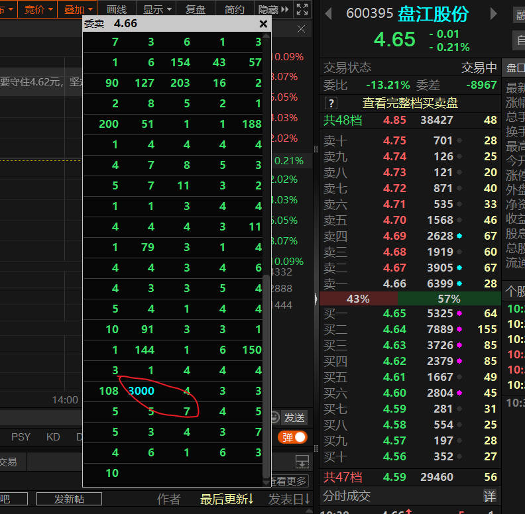
Task: Select the 卖十 4.75 ask row
Action: point(410,140)
